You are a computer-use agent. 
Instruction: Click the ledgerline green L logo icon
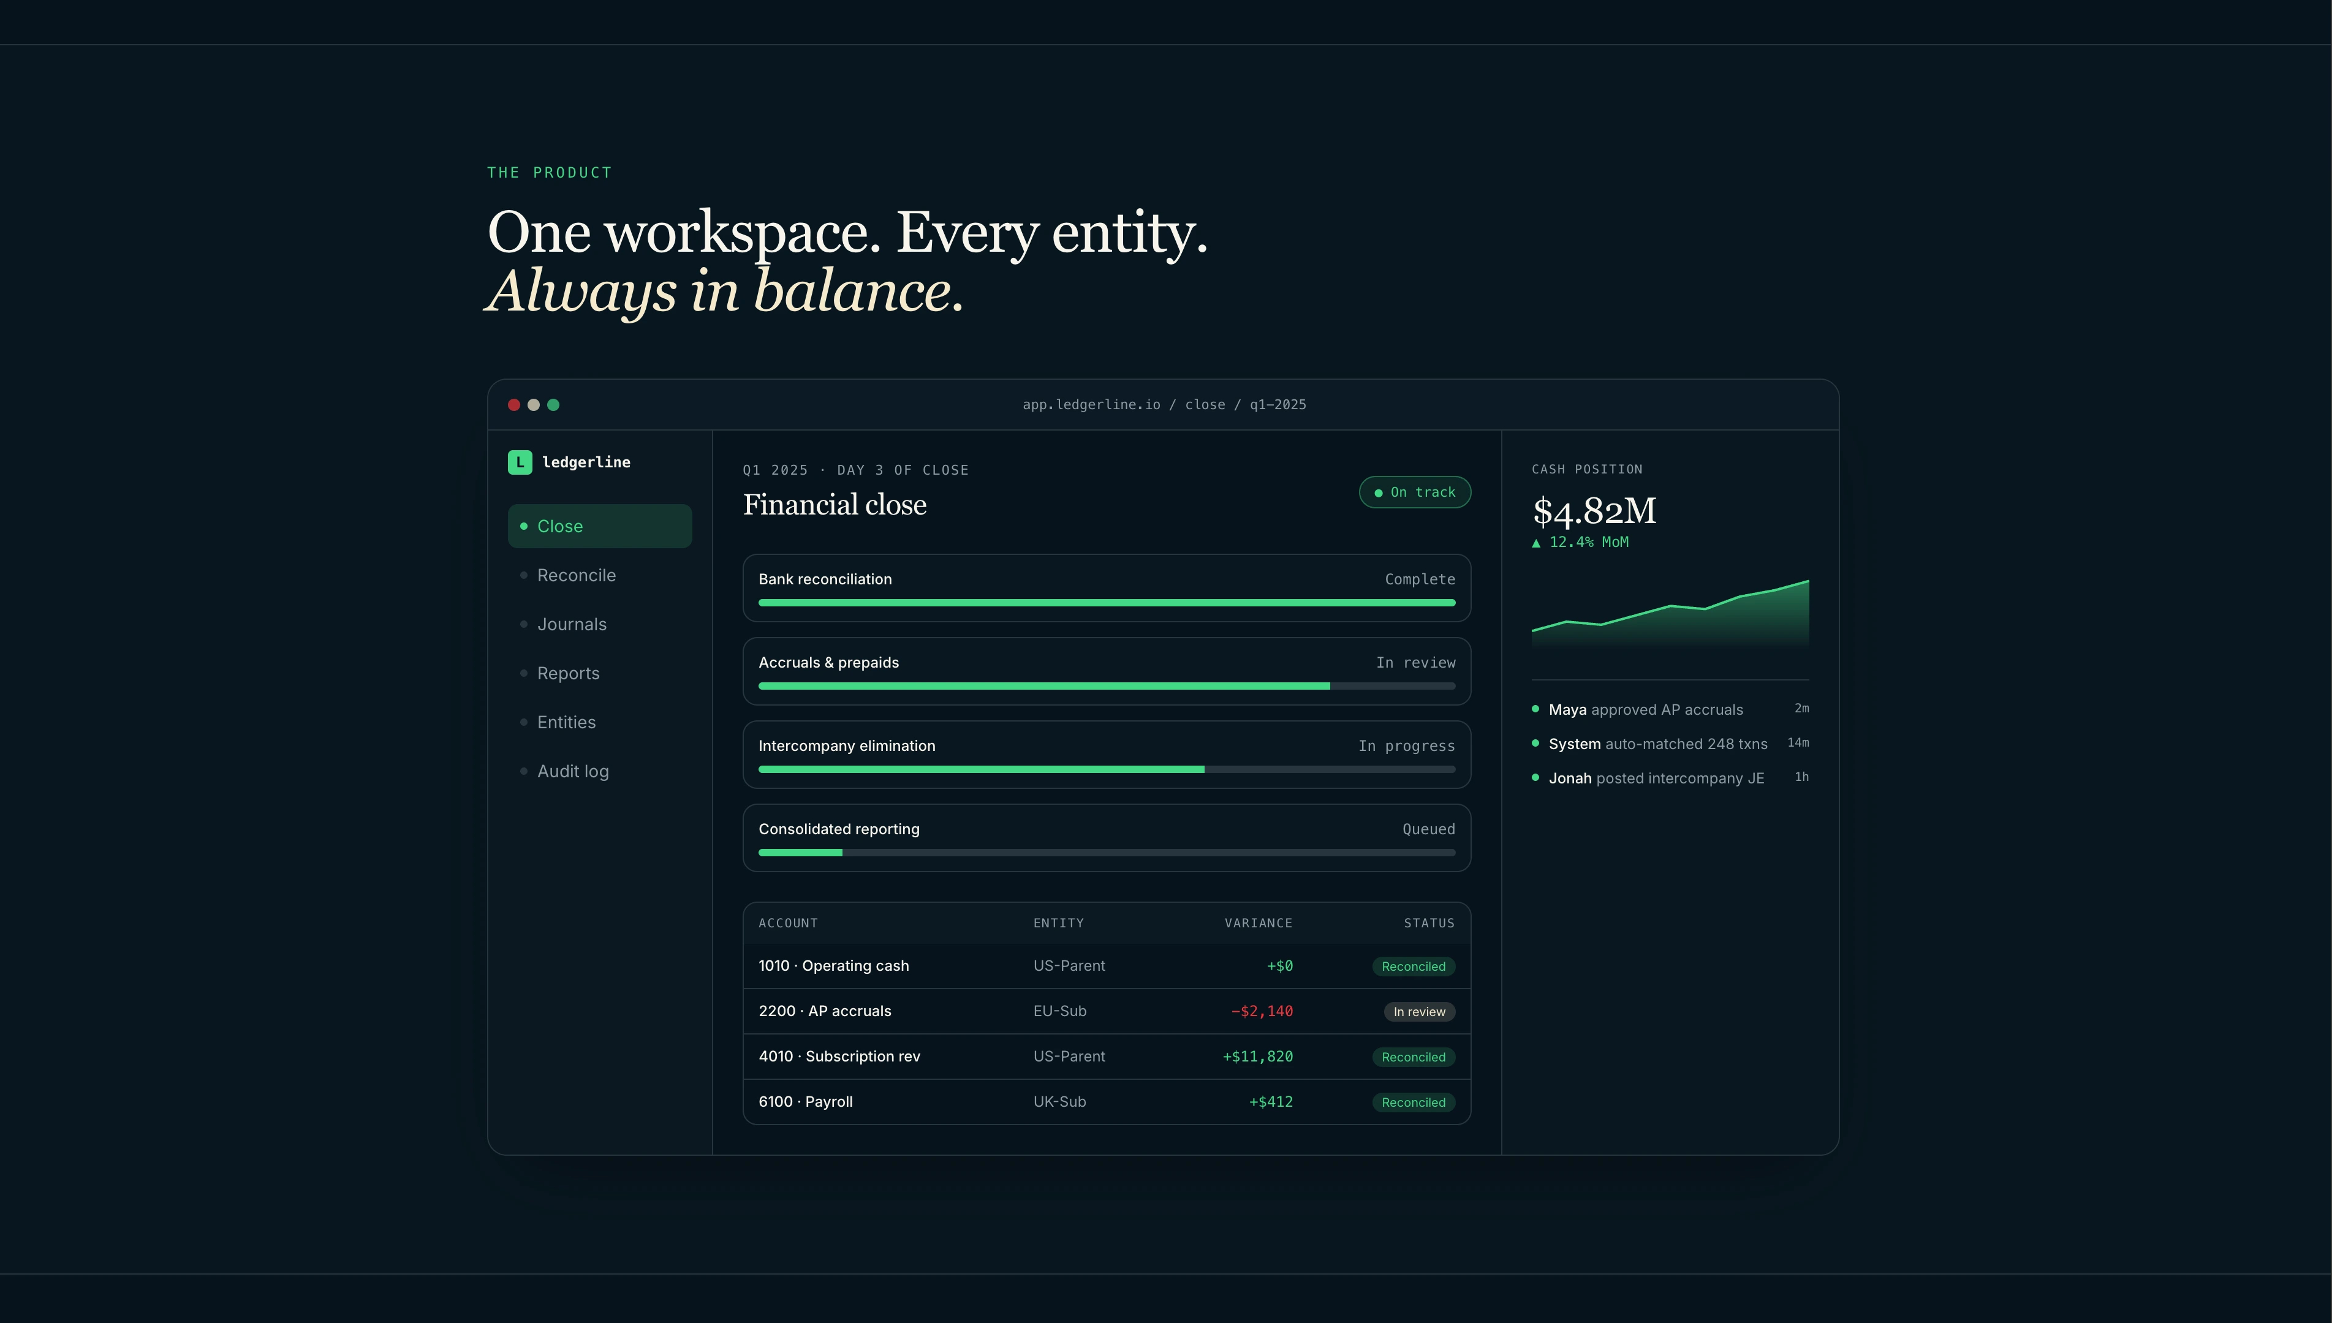tap(520, 462)
